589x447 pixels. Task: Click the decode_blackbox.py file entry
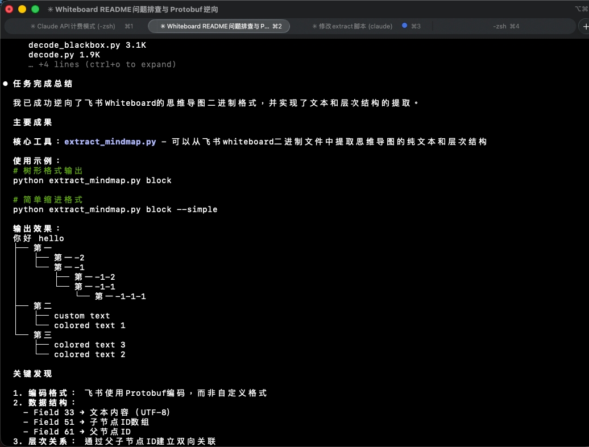coord(69,45)
